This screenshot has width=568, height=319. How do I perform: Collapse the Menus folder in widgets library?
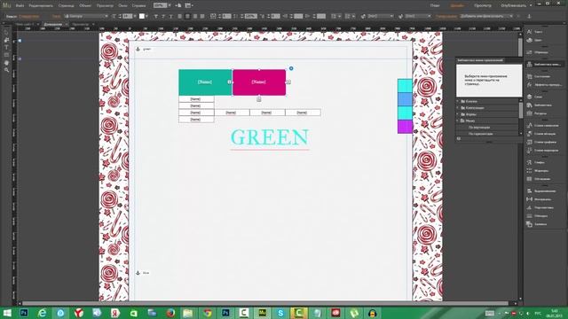click(458, 121)
